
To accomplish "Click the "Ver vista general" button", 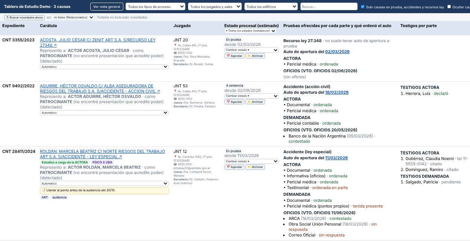I will (107, 7).
